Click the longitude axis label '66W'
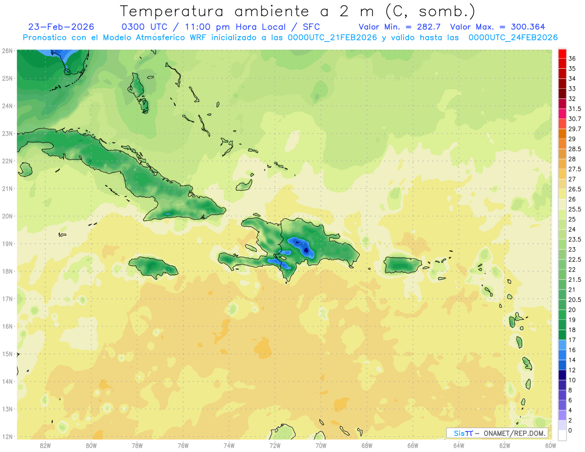 (413, 445)
